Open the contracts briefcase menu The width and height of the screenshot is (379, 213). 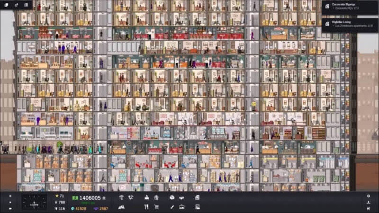(x=181, y=207)
